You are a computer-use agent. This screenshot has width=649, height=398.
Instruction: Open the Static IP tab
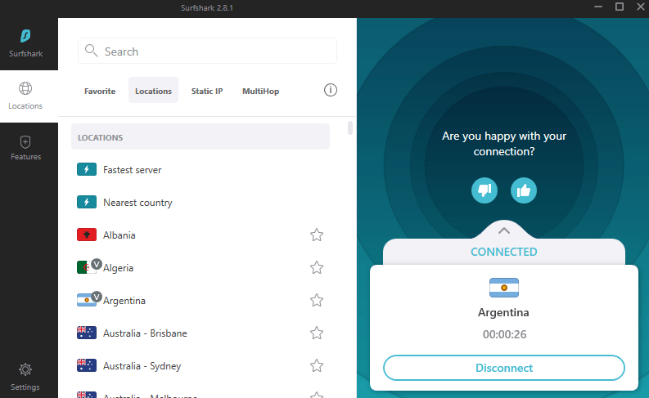tap(207, 91)
